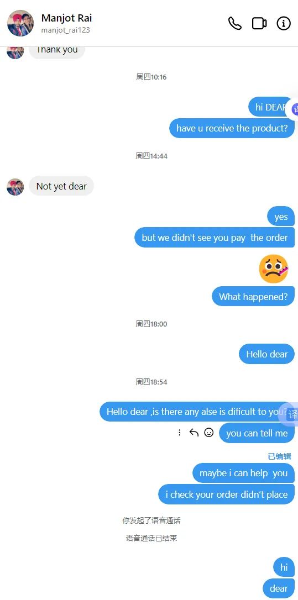This screenshot has height=600, width=298.
Task: Open Manjot Rai's header profile picture
Action: 20,23
